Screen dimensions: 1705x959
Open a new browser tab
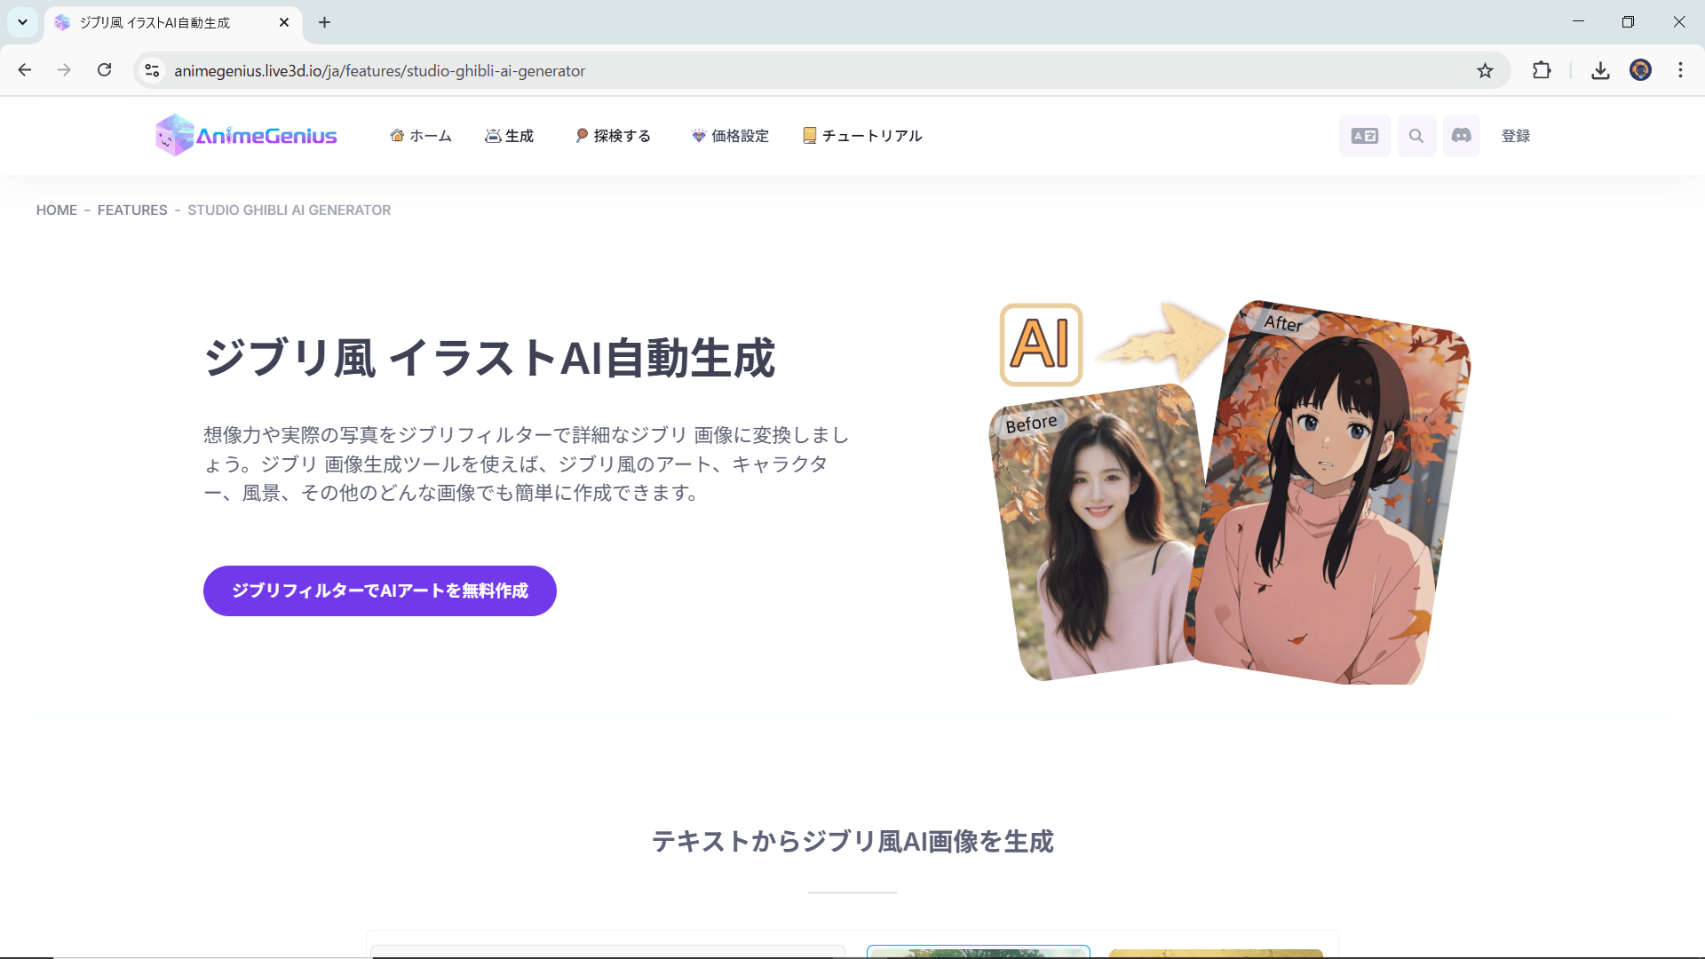[x=325, y=22]
